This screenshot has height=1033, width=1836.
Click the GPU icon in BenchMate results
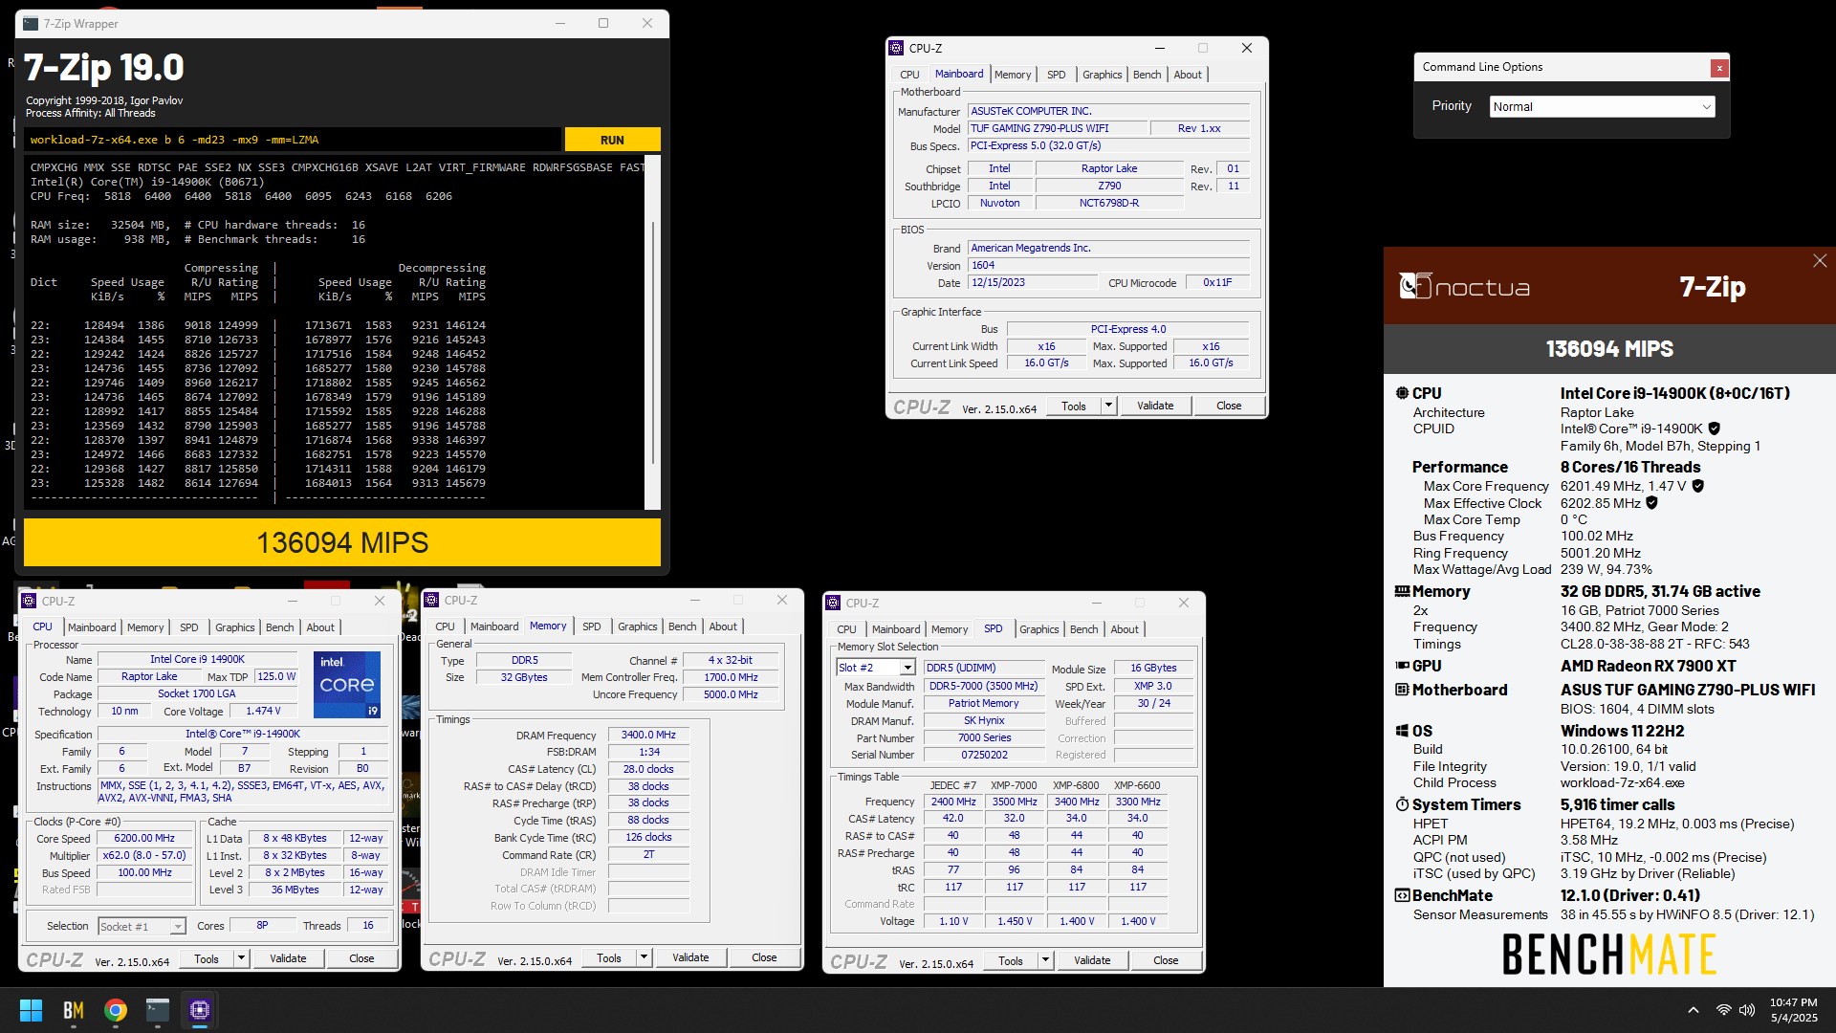coord(1402,666)
